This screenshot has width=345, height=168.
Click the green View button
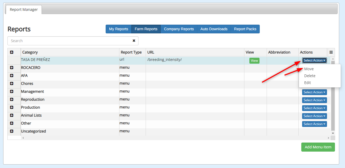(x=254, y=61)
